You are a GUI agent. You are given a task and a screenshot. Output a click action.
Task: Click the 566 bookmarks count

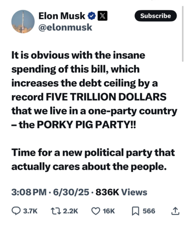[149, 211]
